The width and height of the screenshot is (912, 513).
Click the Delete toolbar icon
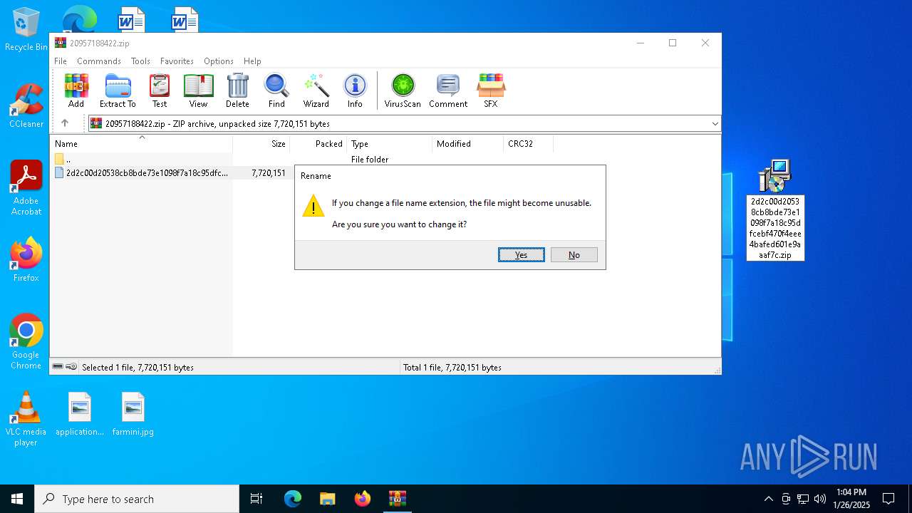pos(237,90)
